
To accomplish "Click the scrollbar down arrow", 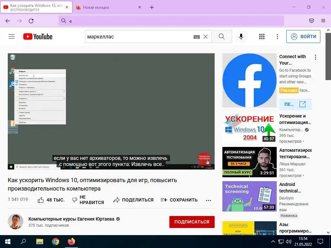I will coord(328,232).
